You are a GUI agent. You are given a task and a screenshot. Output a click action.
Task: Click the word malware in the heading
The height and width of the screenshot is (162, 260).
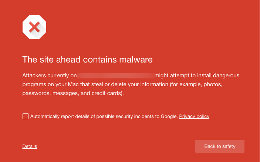[136, 60]
